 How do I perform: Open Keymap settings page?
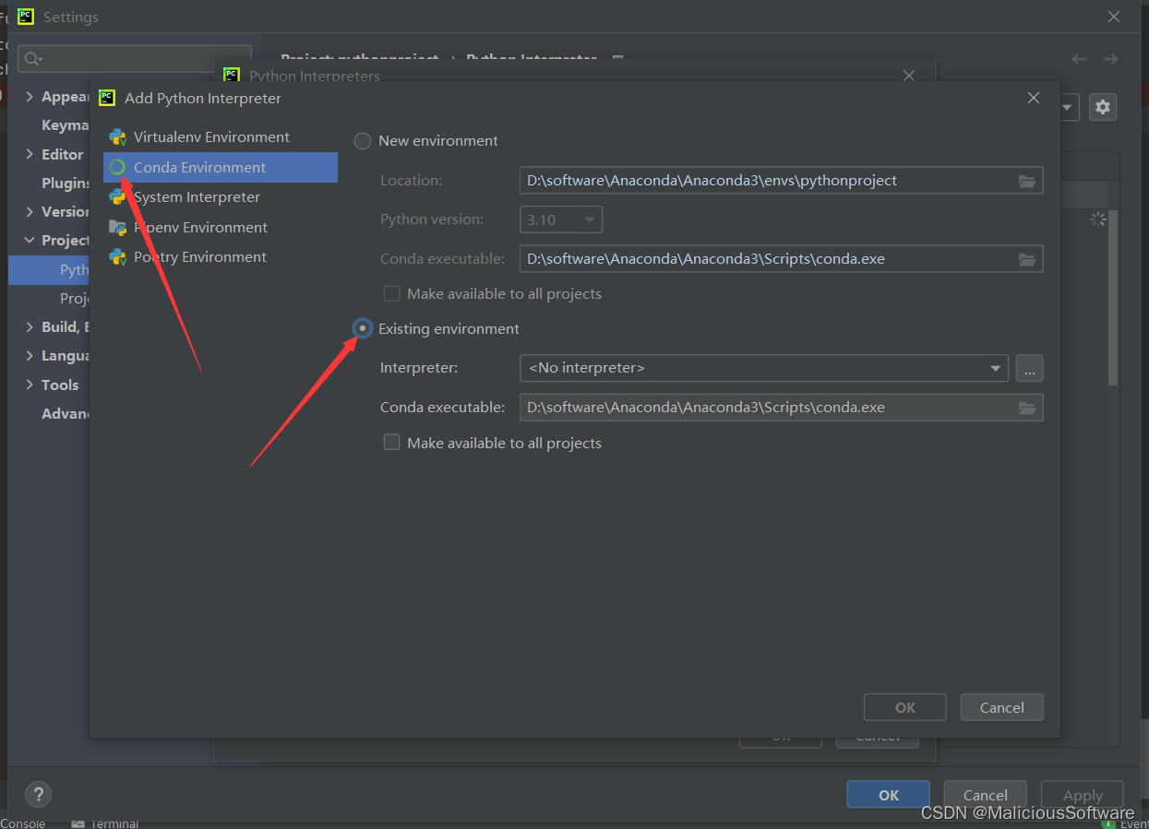[x=65, y=125]
